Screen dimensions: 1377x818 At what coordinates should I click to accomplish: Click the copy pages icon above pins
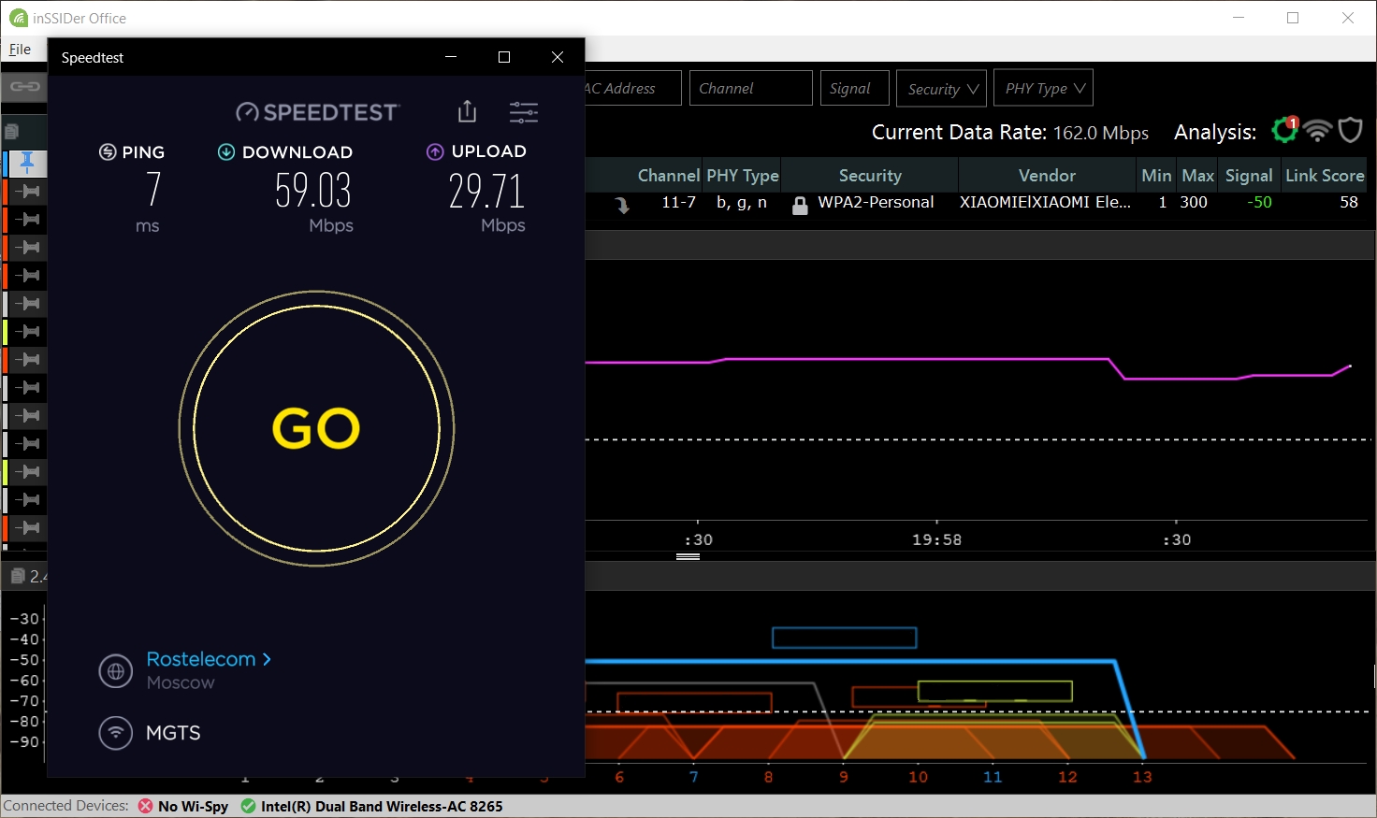[11, 132]
